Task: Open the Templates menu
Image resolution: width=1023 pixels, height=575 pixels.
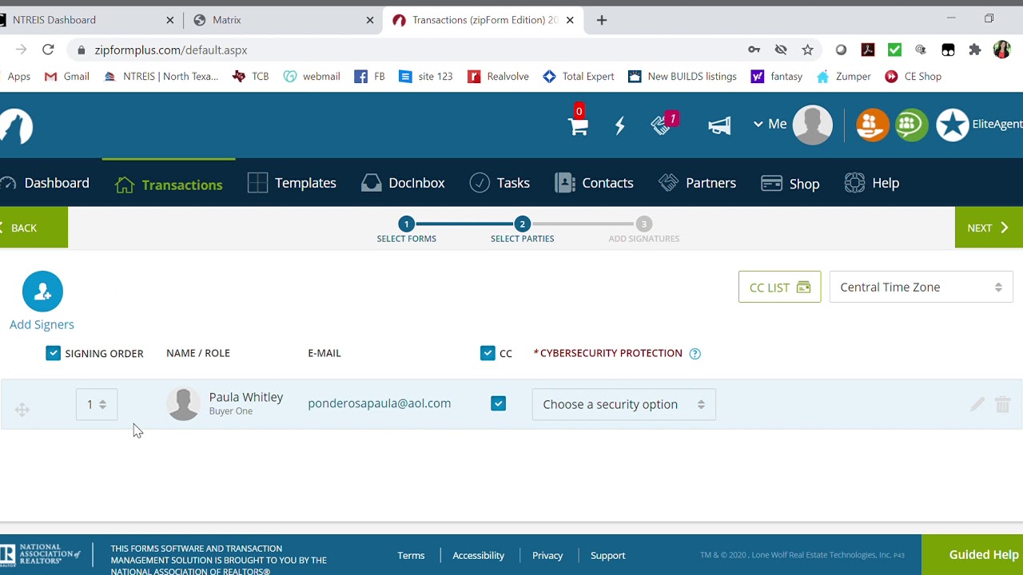Action: click(x=292, y=183)
